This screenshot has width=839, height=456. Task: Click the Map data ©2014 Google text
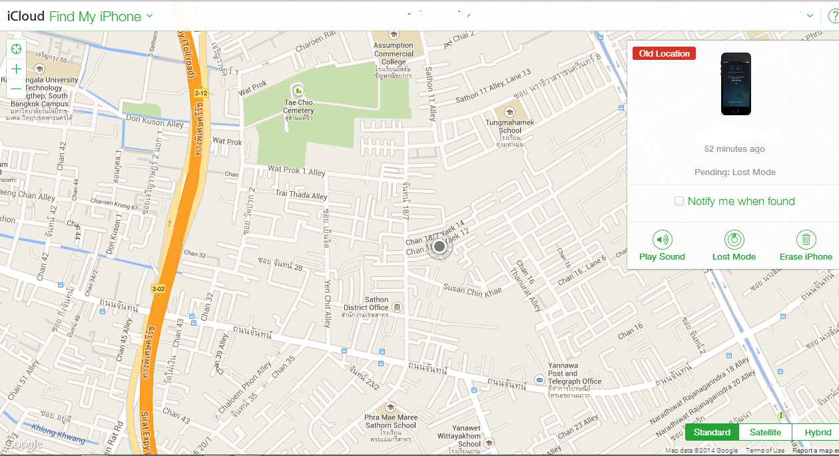click(x=702, y=451)
